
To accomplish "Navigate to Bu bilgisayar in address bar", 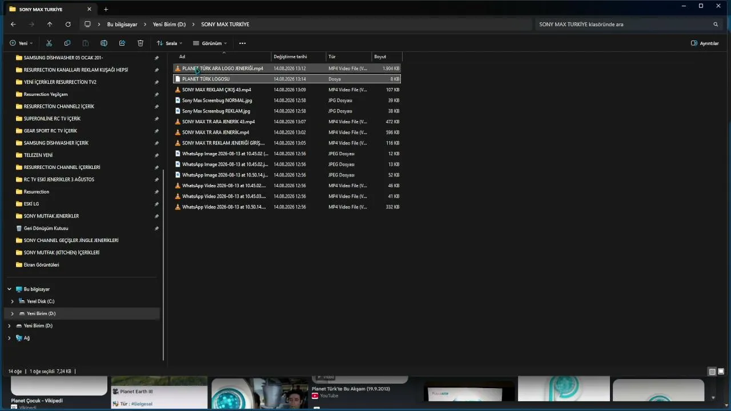I will click(122, 25).
